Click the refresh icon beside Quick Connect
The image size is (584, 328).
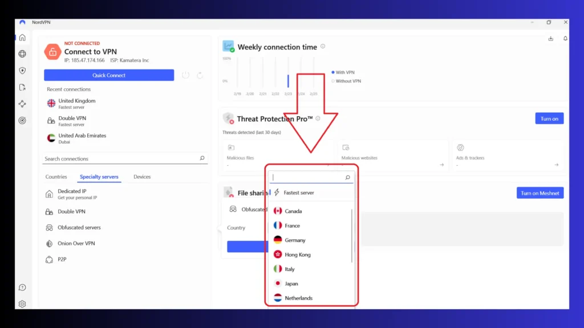click(200, 75)
